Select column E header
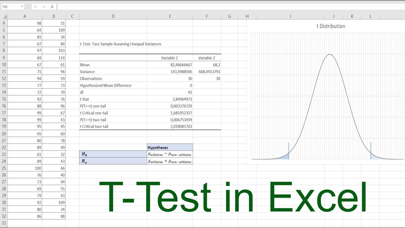Viewport: 405px width, 228px height. (x=170, y=16)
